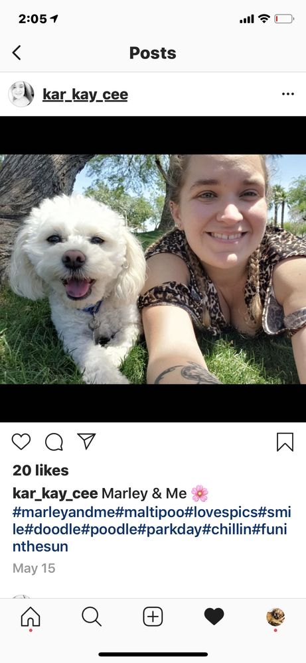The width and height of the screenshot is (306, 663).
Task: Tap the dog and woman photo
Action: [153, 269]
